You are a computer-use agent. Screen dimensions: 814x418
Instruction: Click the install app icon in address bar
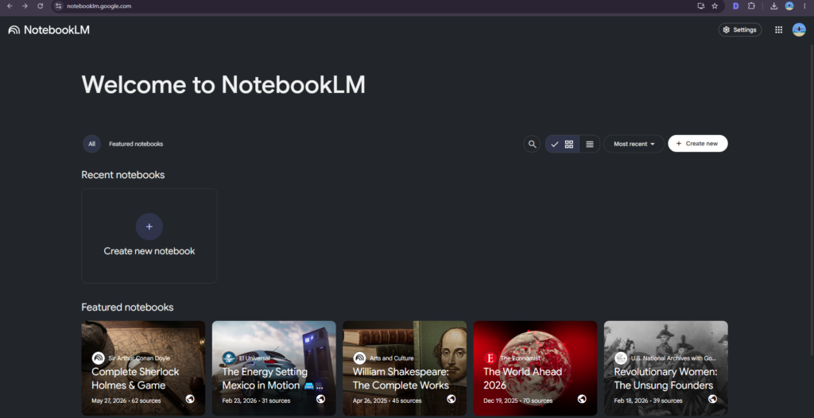tap(701, 6)
